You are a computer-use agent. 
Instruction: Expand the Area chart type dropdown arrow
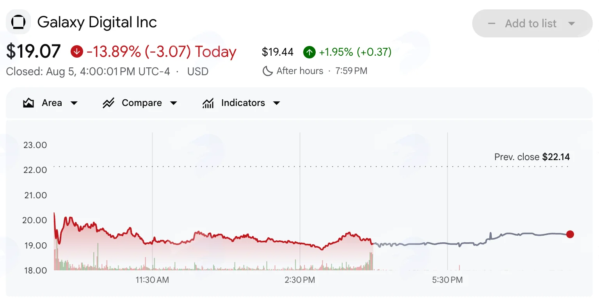pos(74,103)
